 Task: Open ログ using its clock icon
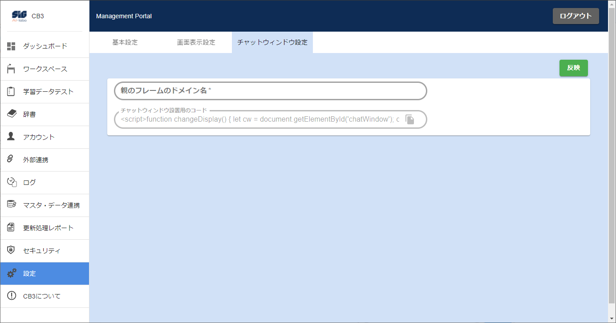click(12, 182)
